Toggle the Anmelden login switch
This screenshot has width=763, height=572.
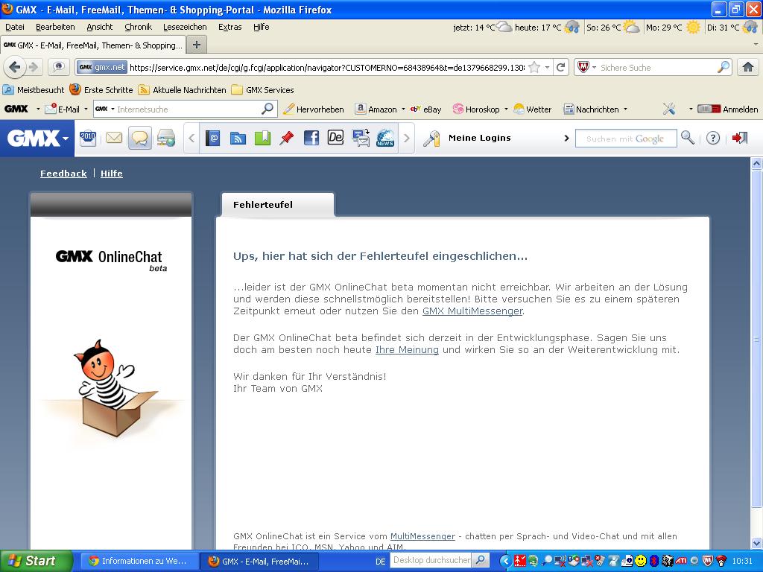coord(709,109)
